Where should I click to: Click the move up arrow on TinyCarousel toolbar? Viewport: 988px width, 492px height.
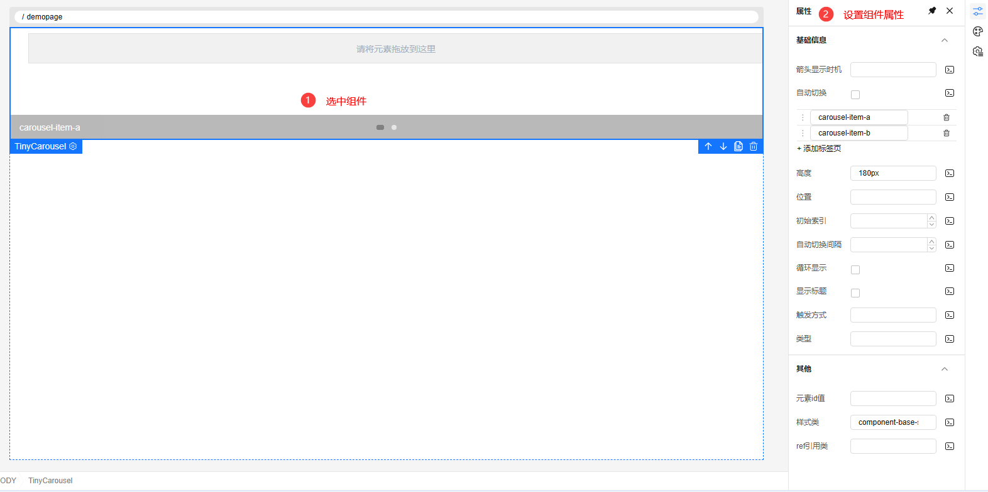[708, 146]
